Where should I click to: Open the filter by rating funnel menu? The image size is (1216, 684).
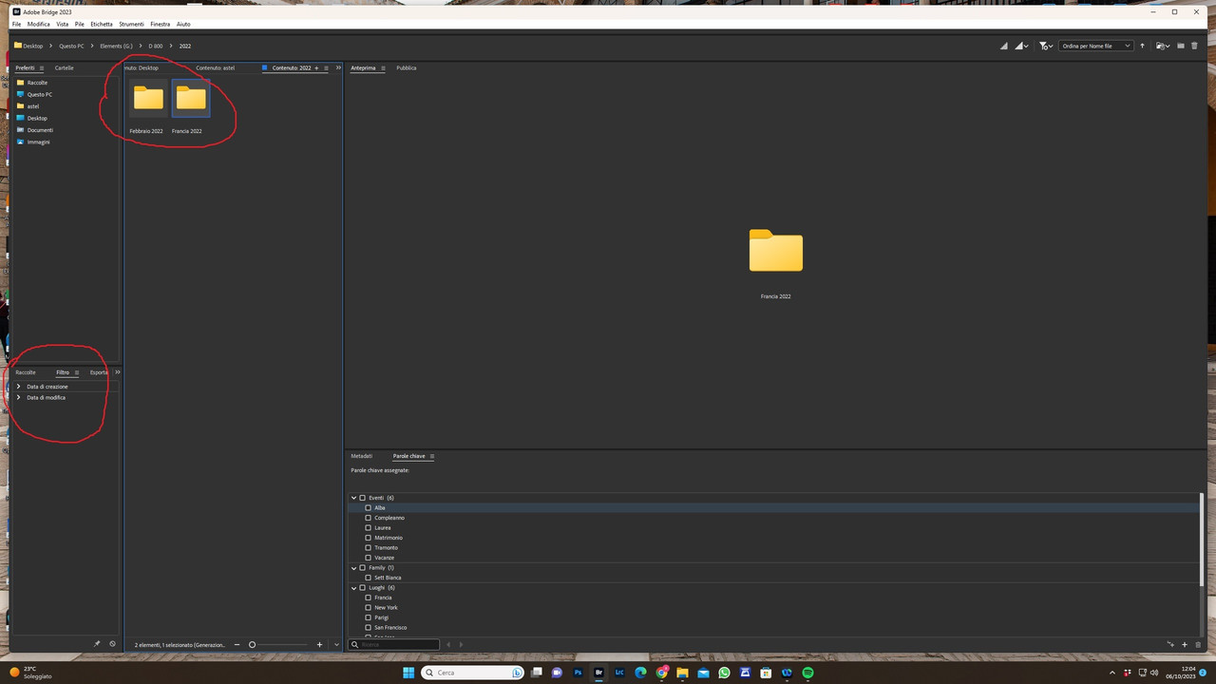[1046, 46]
